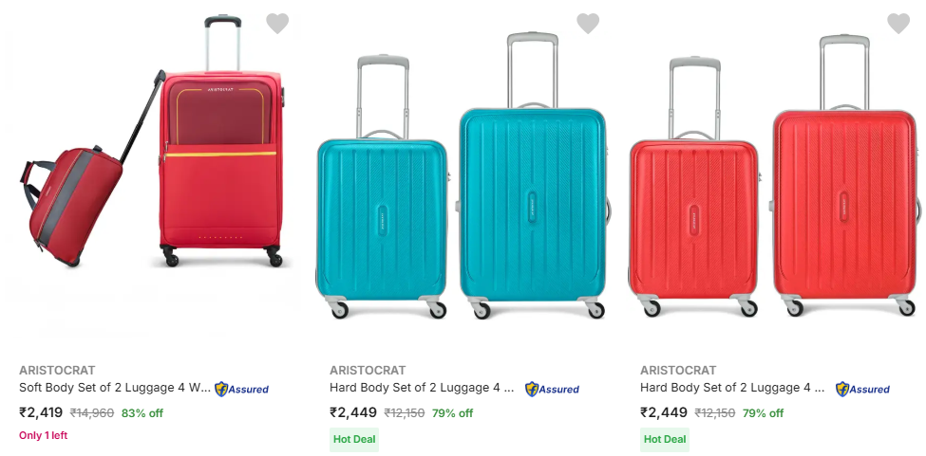Click ₹12,150 struck price on red hard set
The width and height of the screenshot is (926, 456).
point(714,413)
